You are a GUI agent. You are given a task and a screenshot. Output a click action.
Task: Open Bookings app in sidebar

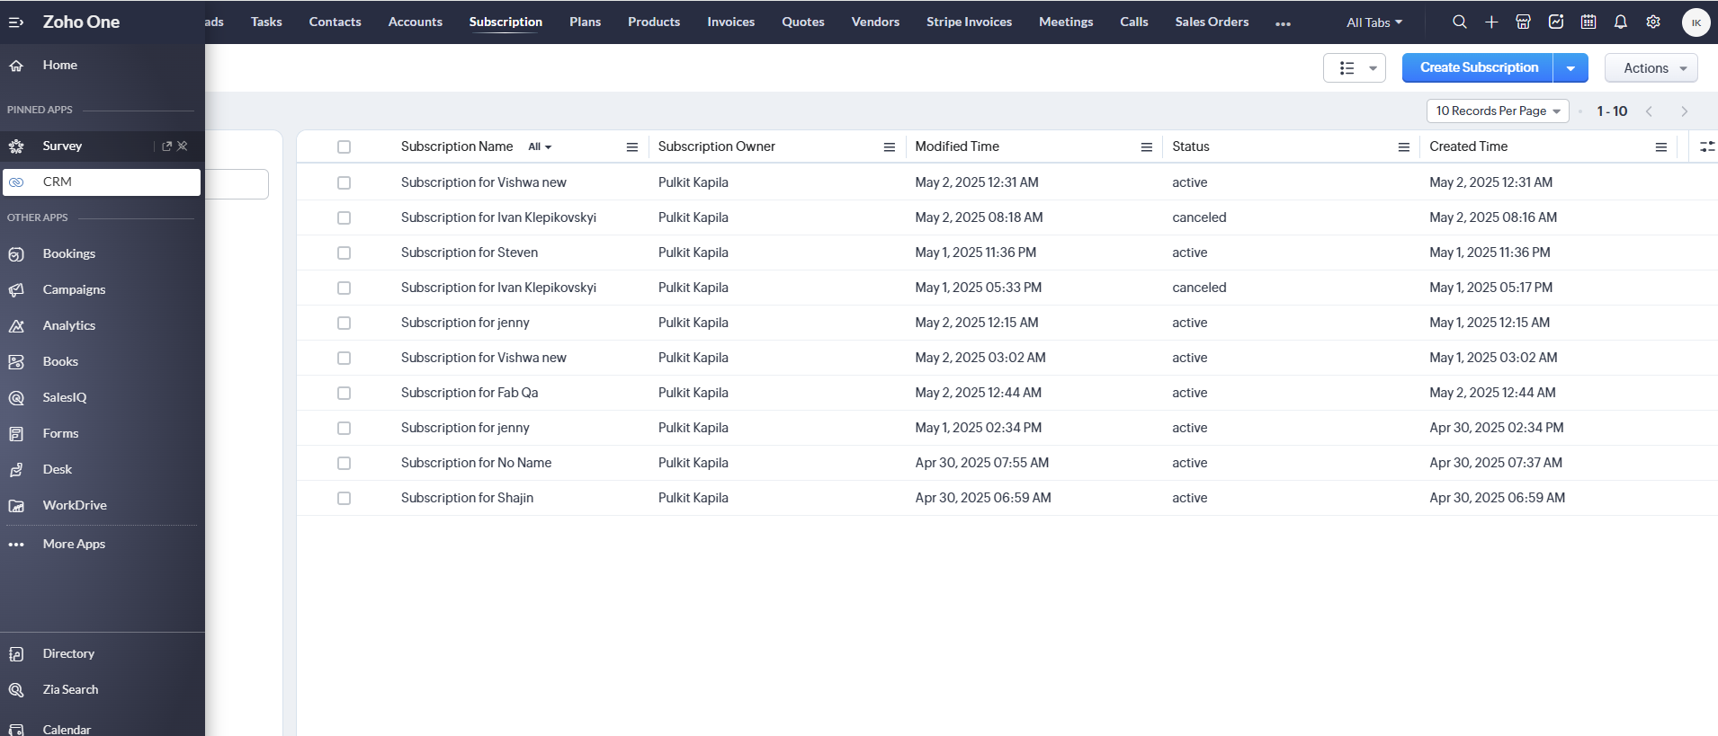point(68,253)
